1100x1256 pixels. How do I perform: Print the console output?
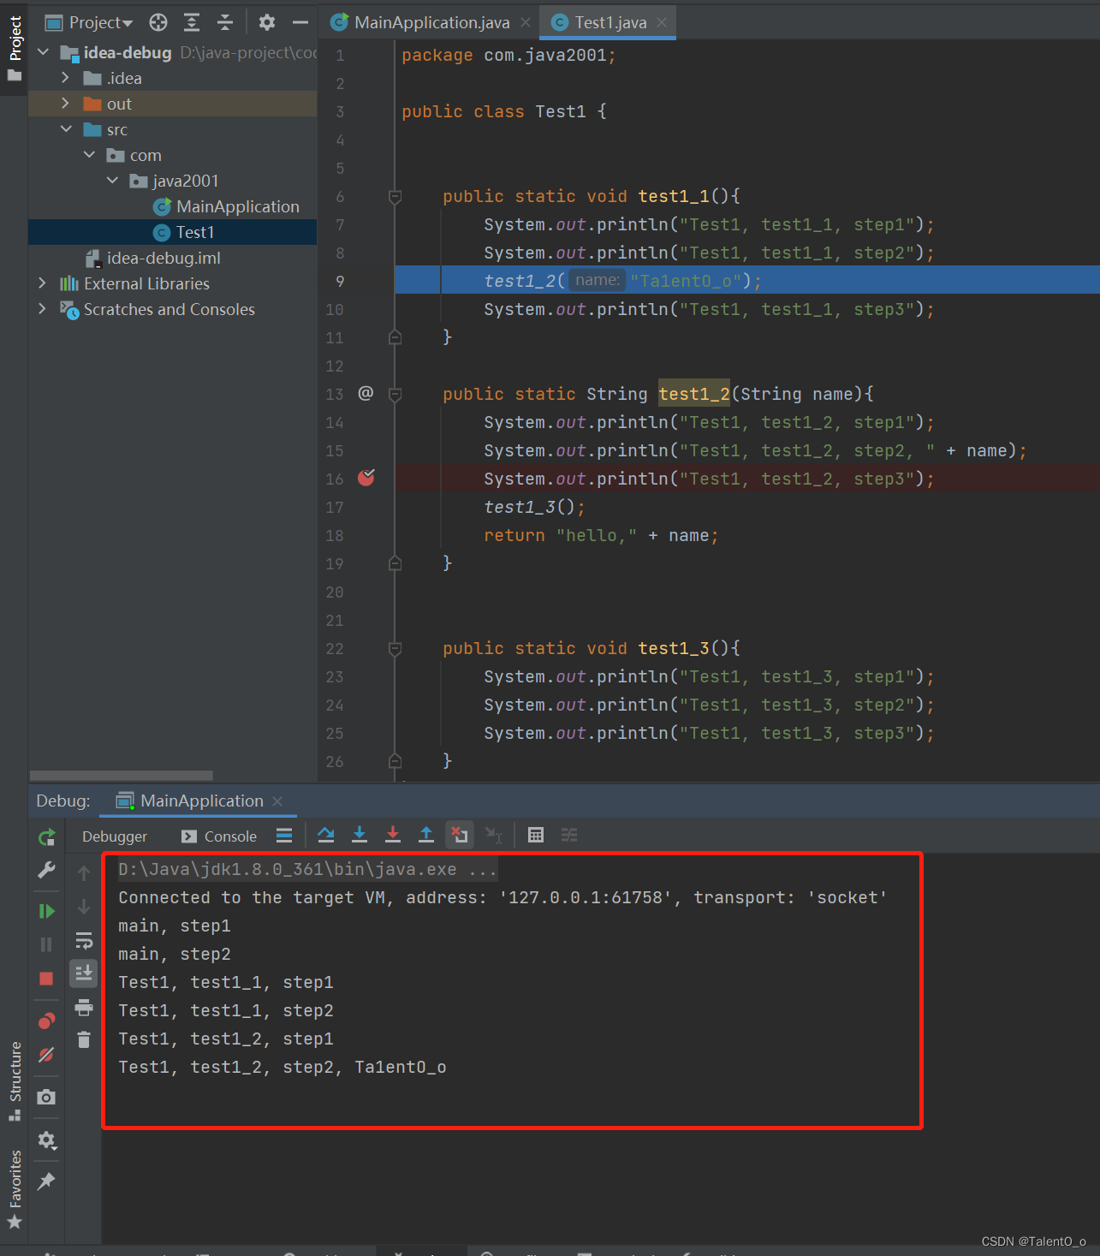point(84,1008)
